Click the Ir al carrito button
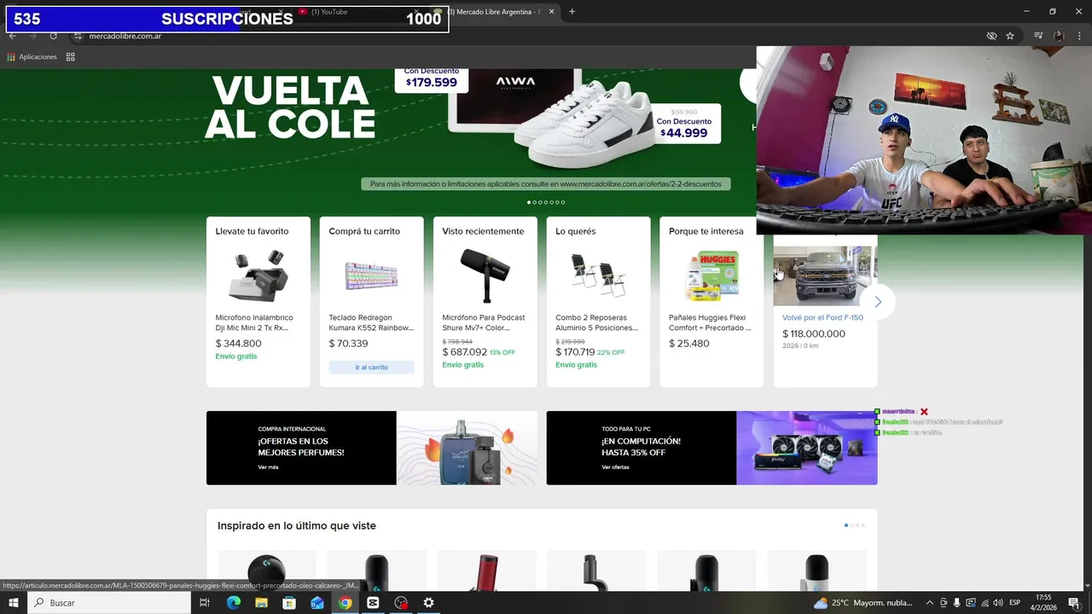The image size is (1092, 614). [372, 368]
